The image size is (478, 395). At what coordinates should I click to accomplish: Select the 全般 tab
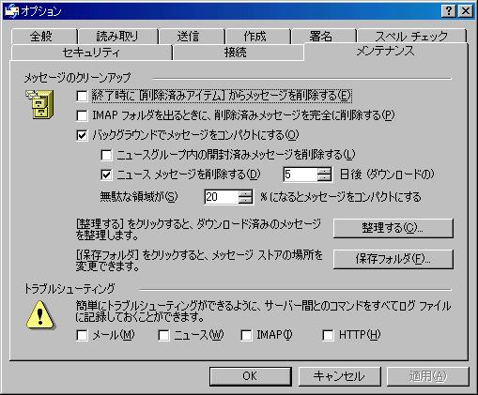click(41, 37)
